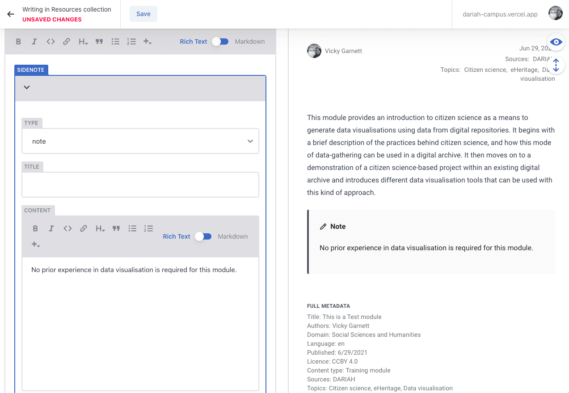Image resolution: width=569 pixels, height=393 pixels.
Task: Add numbered list in the Content toolbar
Action: point(148,228)
